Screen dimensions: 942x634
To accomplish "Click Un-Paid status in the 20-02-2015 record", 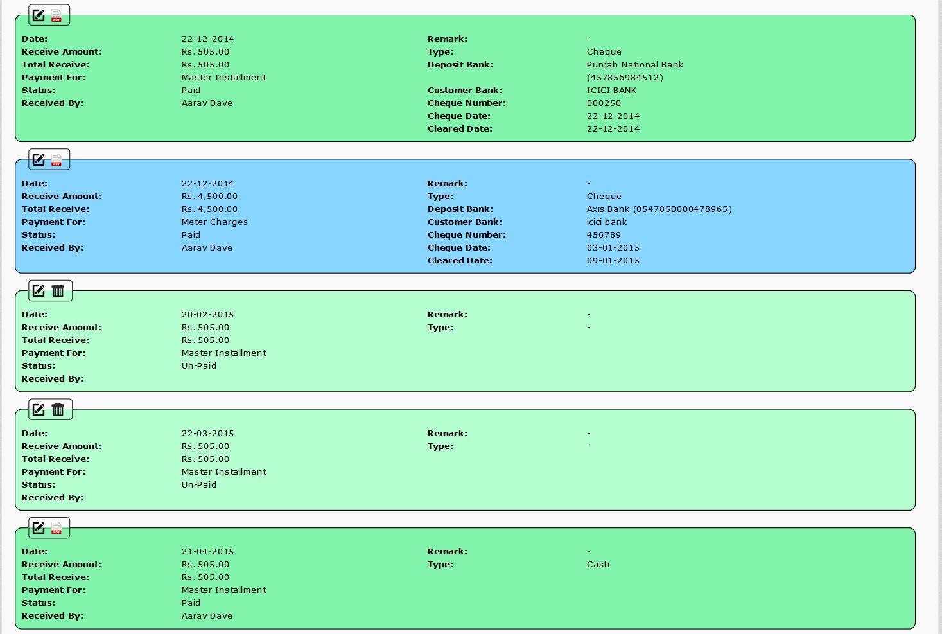I will tap(199, 366).
